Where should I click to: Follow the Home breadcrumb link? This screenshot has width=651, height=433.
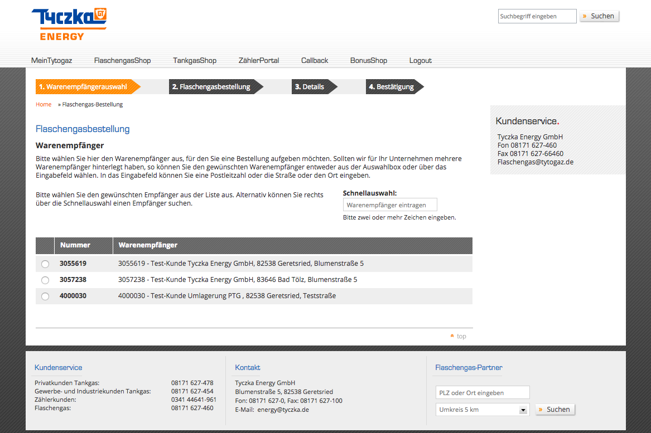pos(44,105)
